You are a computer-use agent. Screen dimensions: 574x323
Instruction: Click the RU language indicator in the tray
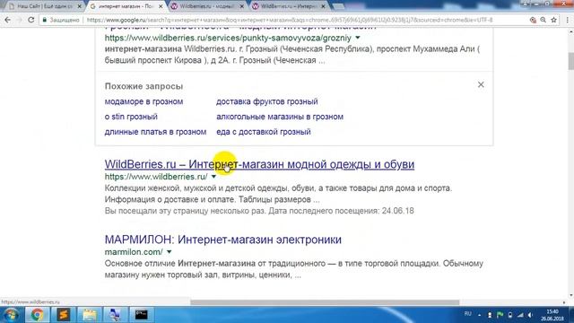click(468, 314)
